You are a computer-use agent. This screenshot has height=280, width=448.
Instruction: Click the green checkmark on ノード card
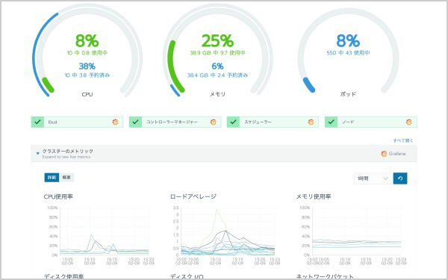(x=331, y=122)
